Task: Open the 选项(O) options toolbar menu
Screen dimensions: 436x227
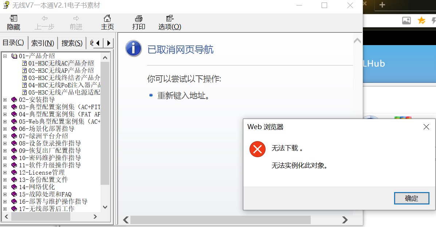Action: [170, 23]
